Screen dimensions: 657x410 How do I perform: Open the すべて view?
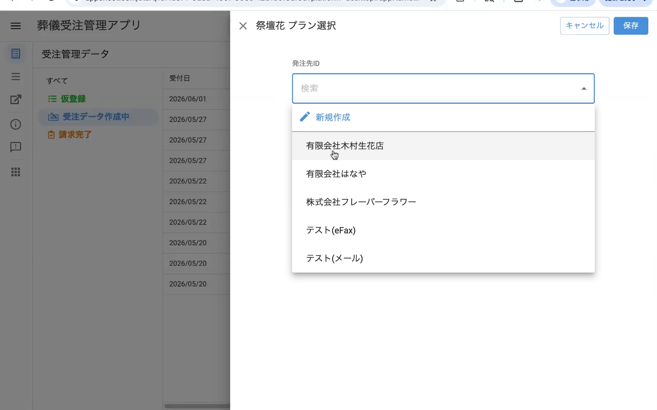(57, 81)
